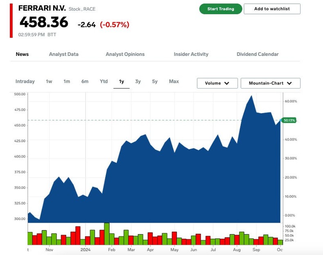Image resolution: width=323 pixels, height=255 pixels.
Task: Open the News tab
Action: [x=22, y=54]
